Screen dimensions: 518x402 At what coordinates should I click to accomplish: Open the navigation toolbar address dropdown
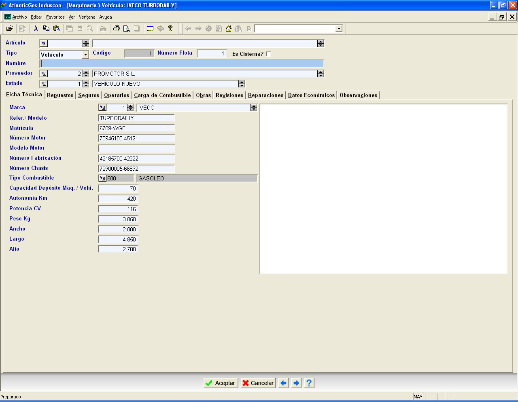pyautogui.click(x=339, y=28)
